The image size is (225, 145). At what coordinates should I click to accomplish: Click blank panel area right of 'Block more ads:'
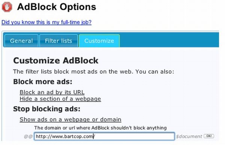point(144,81)
